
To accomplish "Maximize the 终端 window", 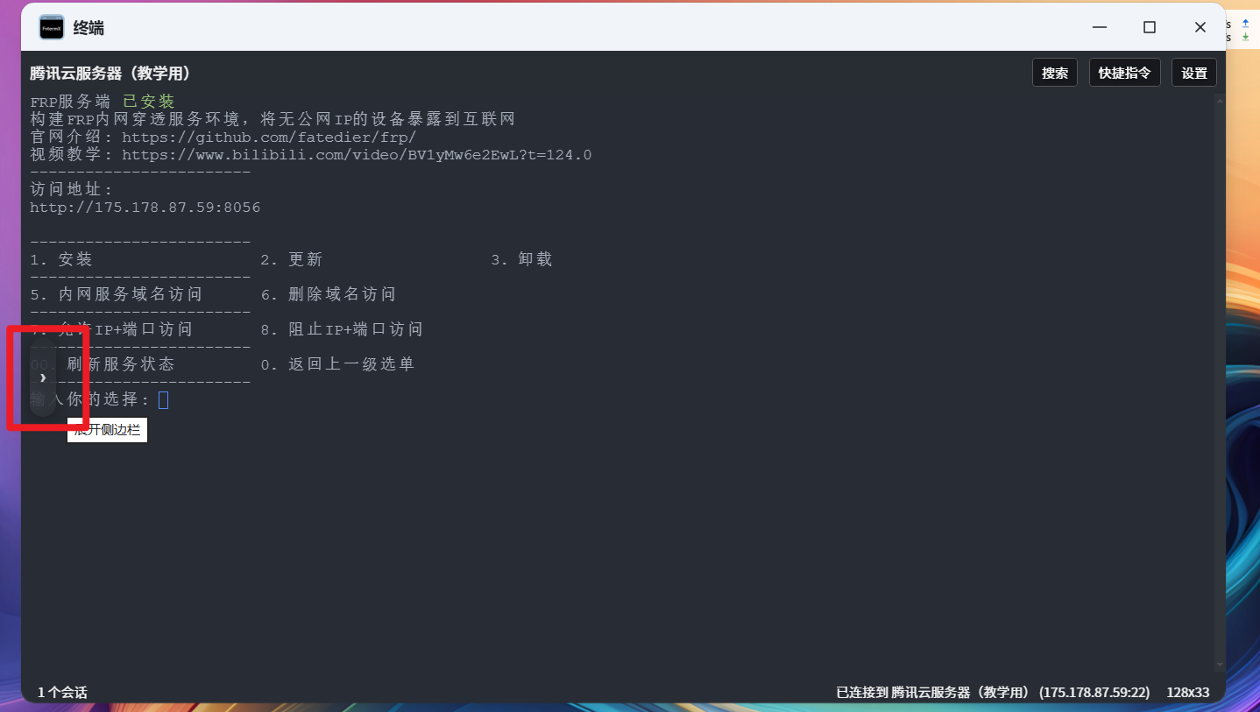I will coord(1149,27).
